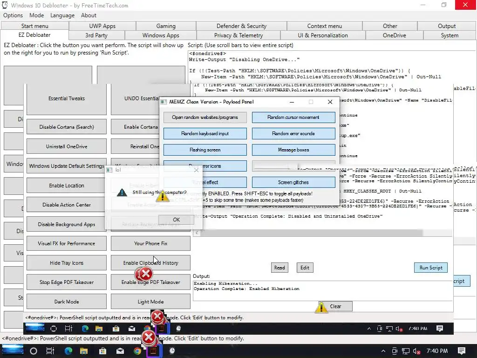
Task: Open Microsoft Store from the bottom taskbar
Action: 103,351
